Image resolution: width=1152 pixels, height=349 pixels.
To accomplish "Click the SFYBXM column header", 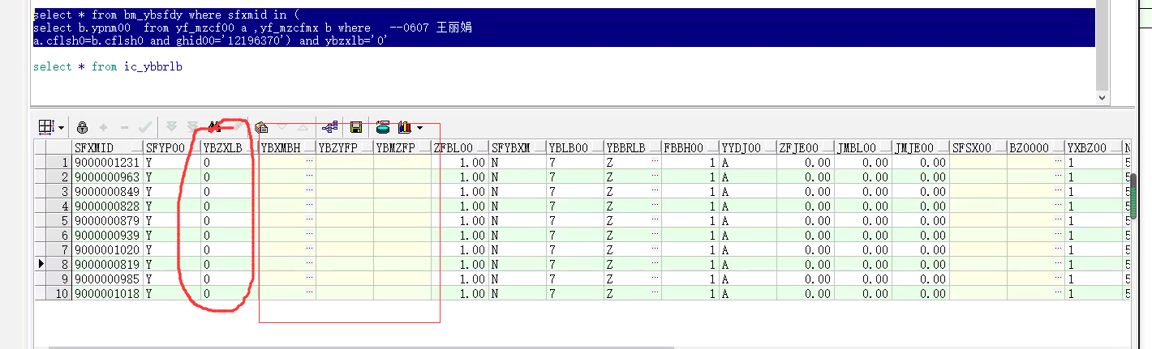I will [518, 147].
